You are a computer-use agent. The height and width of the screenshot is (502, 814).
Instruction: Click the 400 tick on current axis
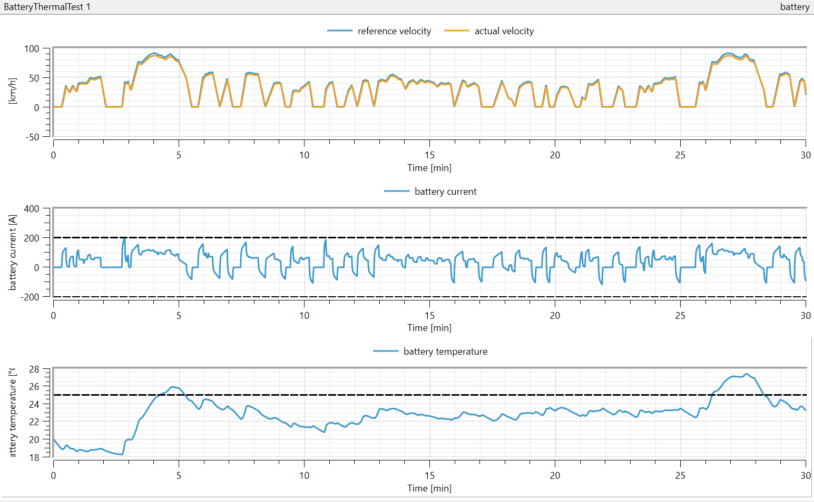pos(32,209)
